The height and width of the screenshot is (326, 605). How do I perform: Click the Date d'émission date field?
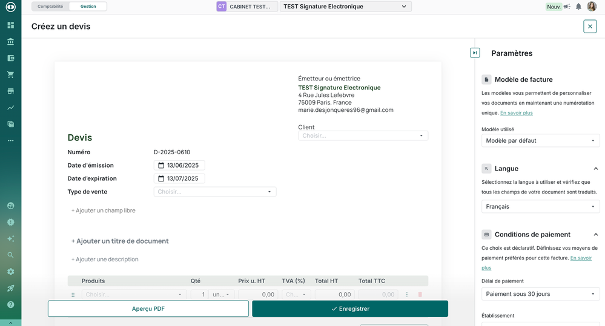click(x=180, y=166)
